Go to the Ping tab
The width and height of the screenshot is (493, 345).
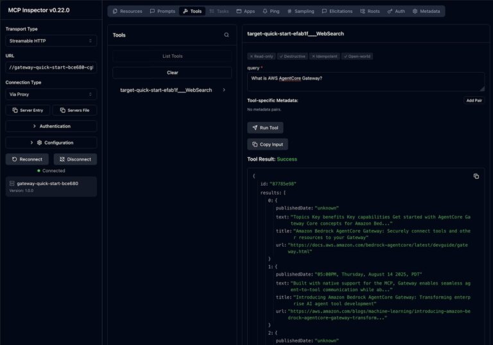coord(271,12)
